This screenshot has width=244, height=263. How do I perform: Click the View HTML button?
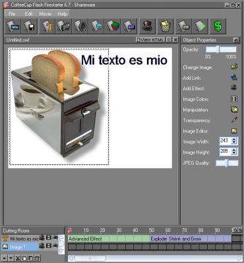150,40
